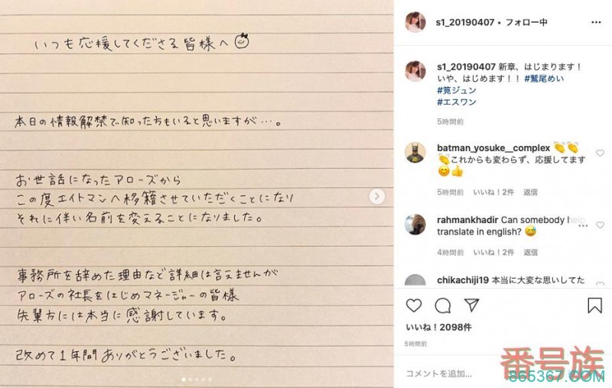Open the #エスワン hashtag
The height and width of the screenshot is (388, 612).
tap(457, 102)
